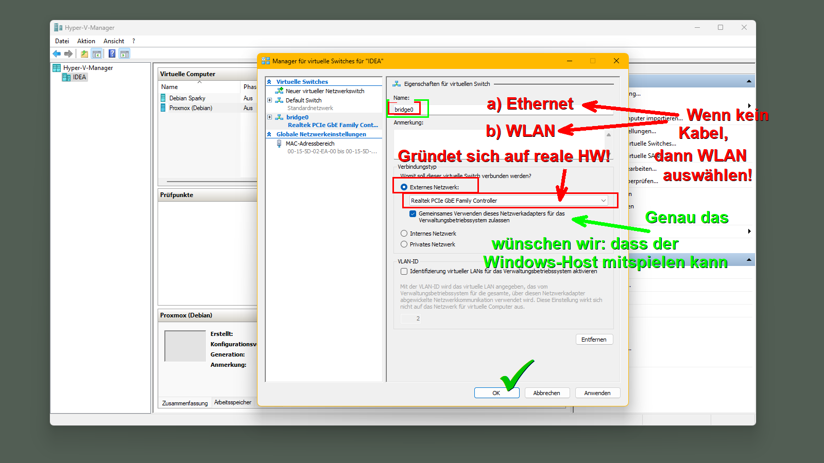
Task: Select the Internes Netzwerk radio button
Action: [404, 234]
